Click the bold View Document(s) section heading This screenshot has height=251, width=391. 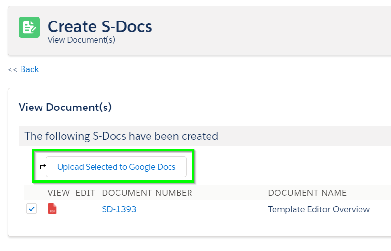tap(65, 108)
